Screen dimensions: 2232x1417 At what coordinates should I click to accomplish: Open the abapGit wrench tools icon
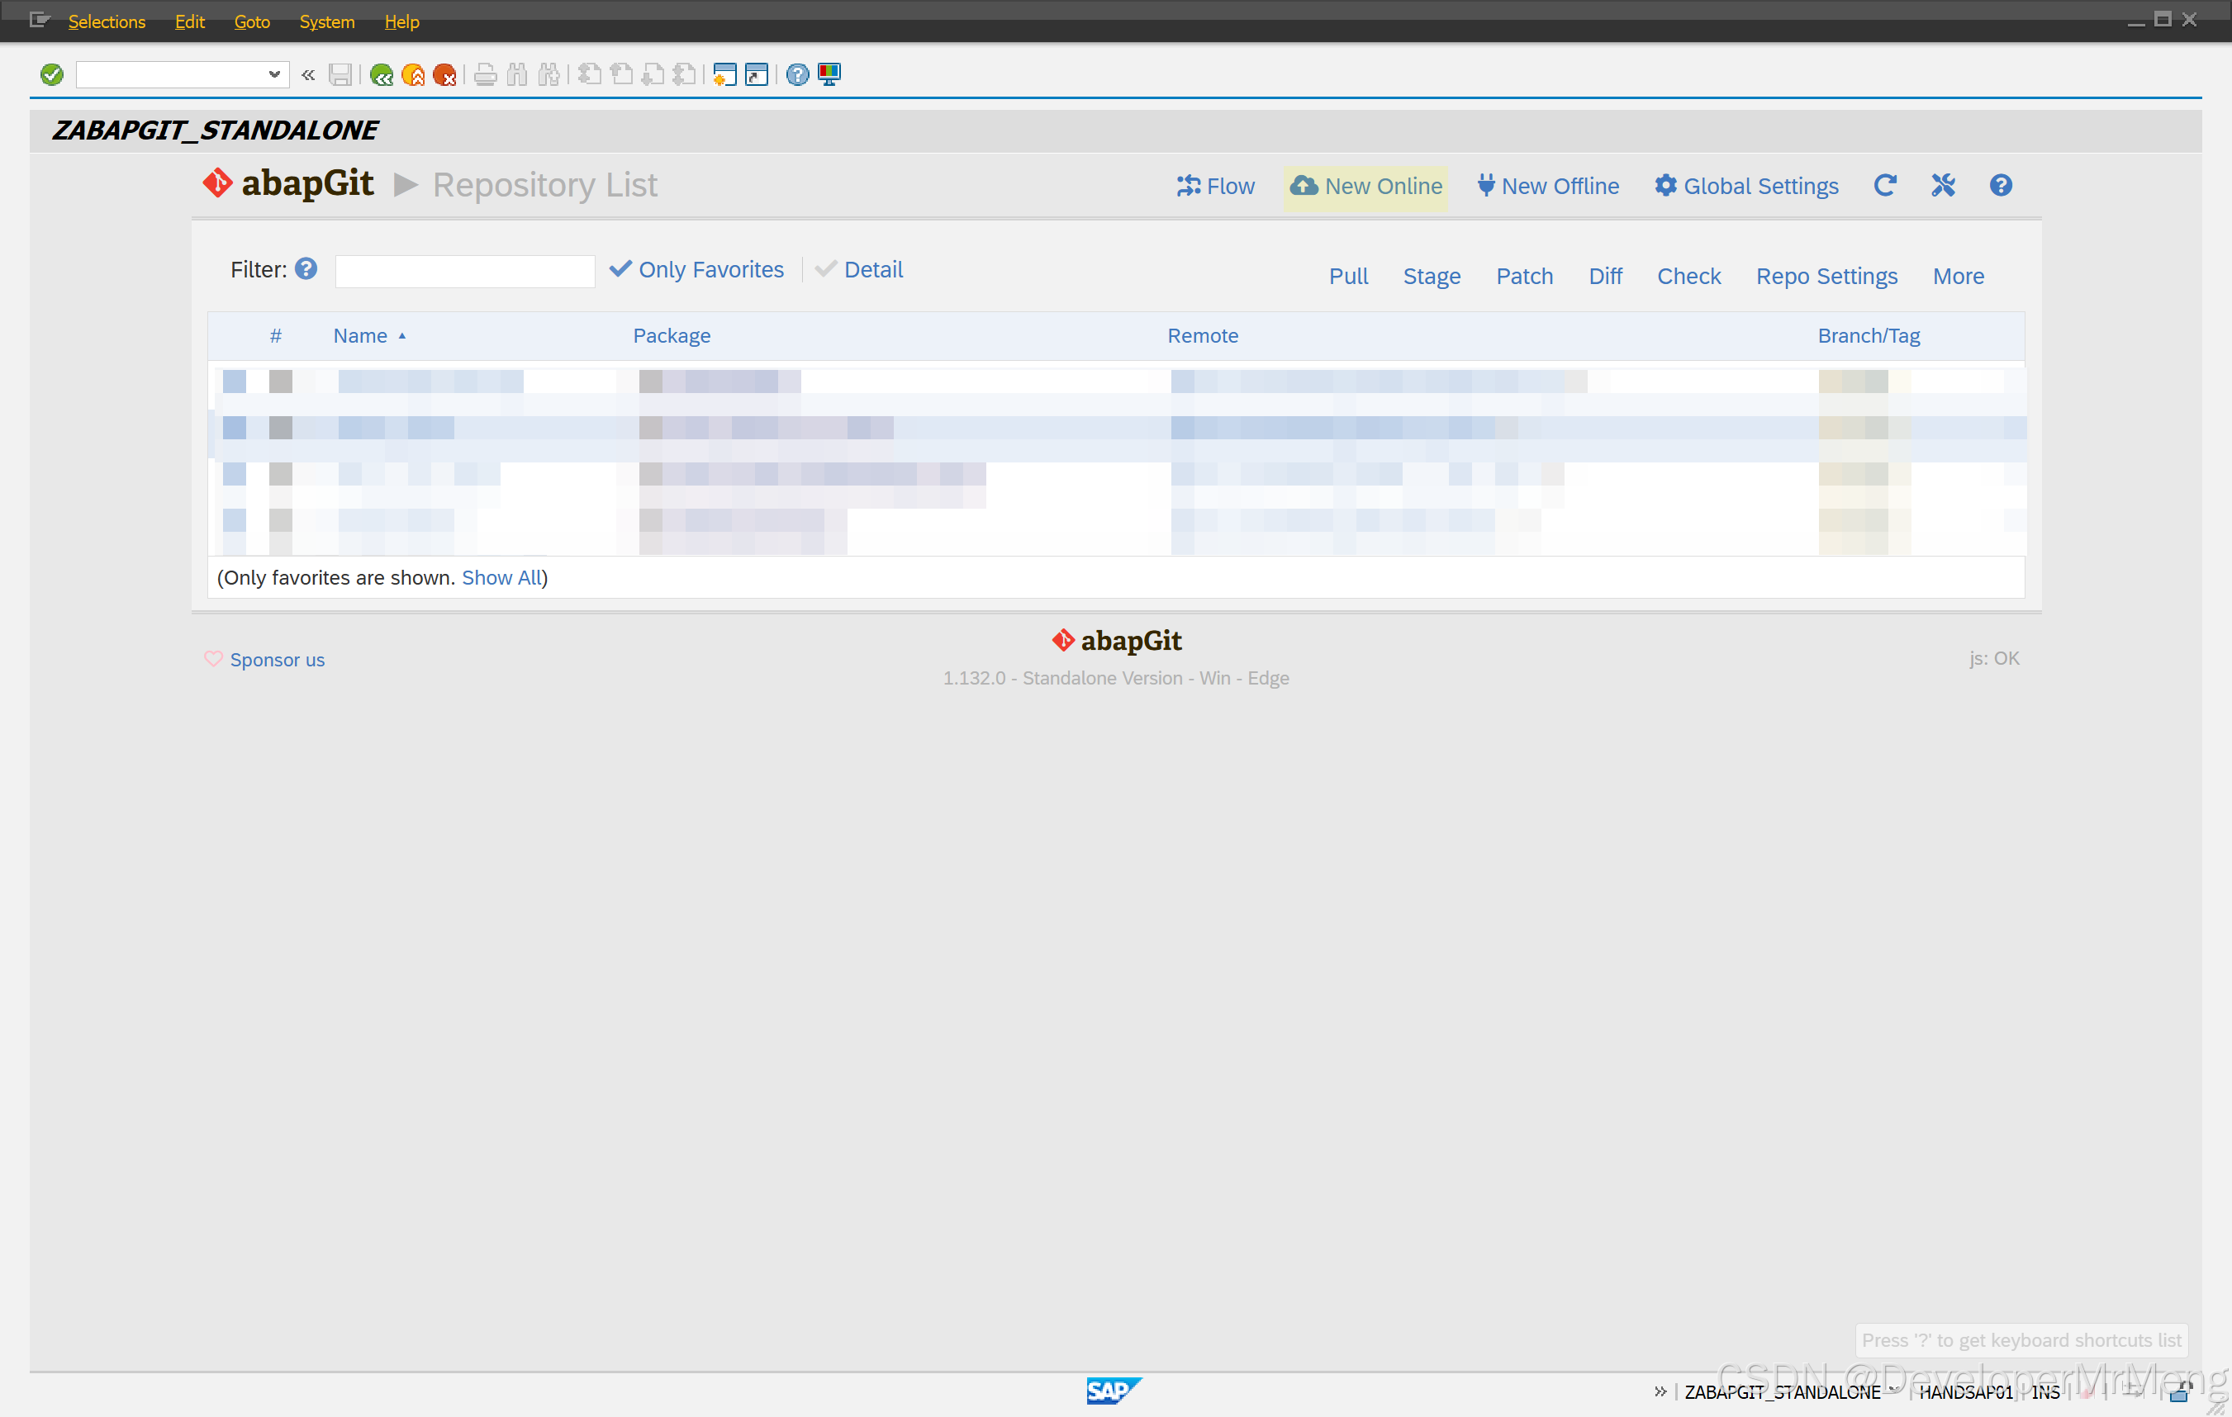[1943, 185]
